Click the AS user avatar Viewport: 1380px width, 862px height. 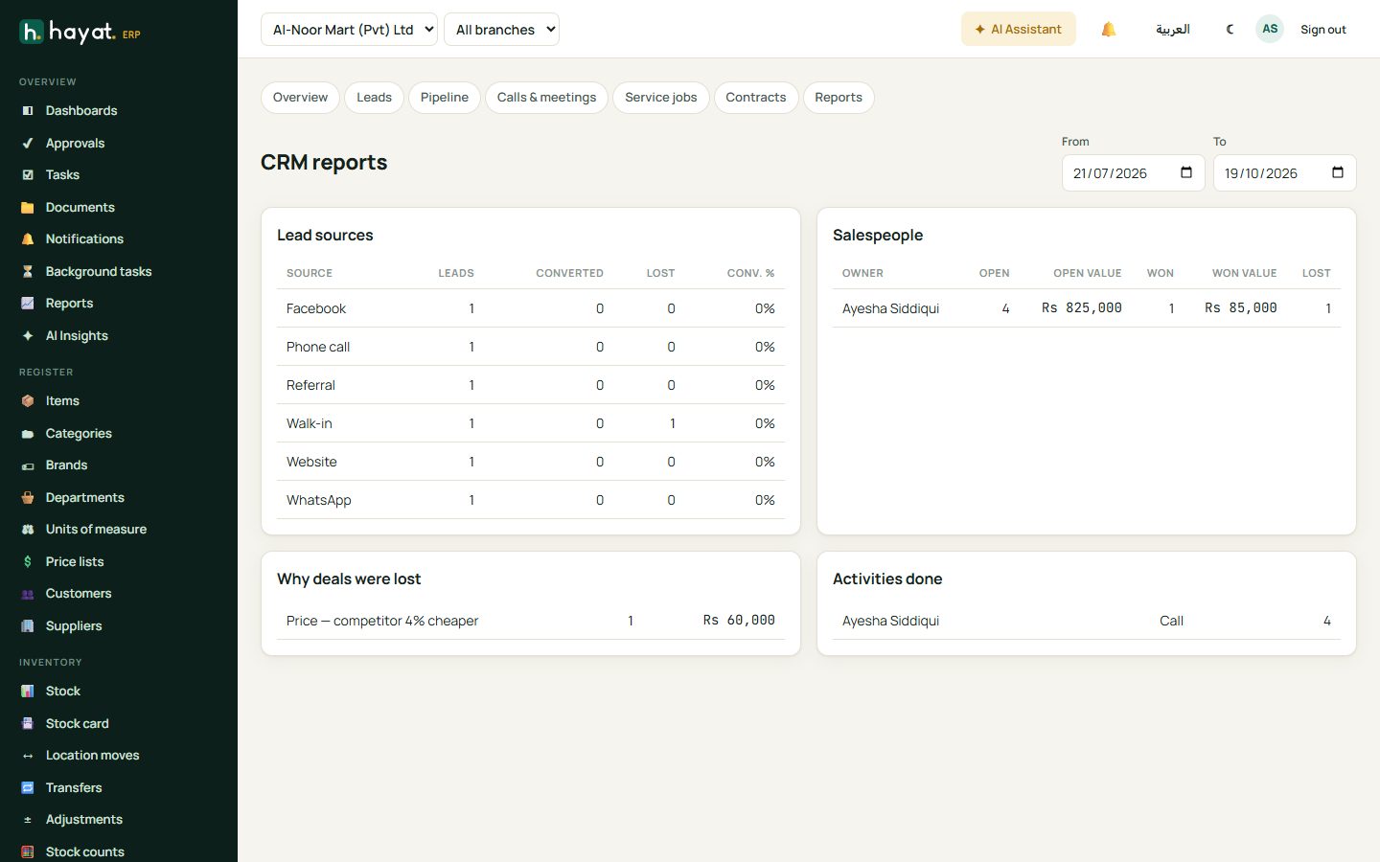tap(1270, 29)
